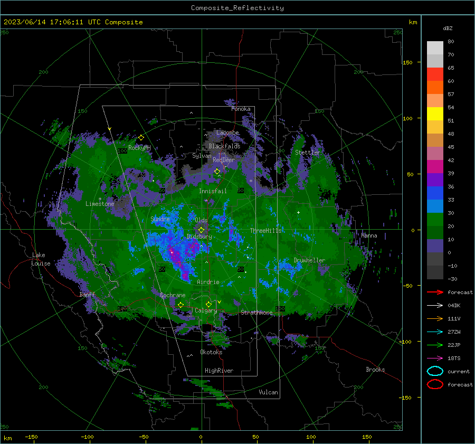The height and width of the screenshot is (444, 475).
Task: Click the Hanna city label
Action: [369, 235]
